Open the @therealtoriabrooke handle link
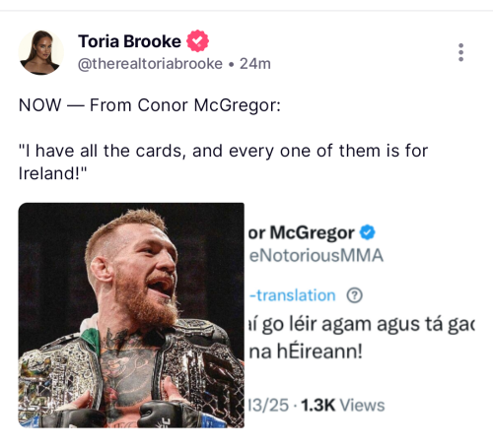Viewport: 493px width, 448px height. pyautogui.click(x=150, y=64)
